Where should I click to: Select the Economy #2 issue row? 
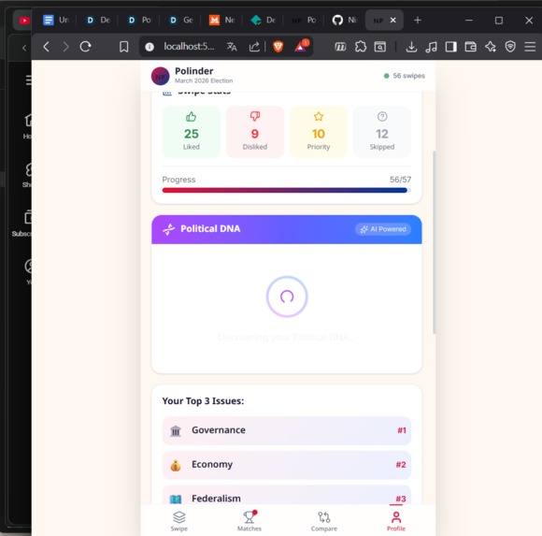pos(287,465)
